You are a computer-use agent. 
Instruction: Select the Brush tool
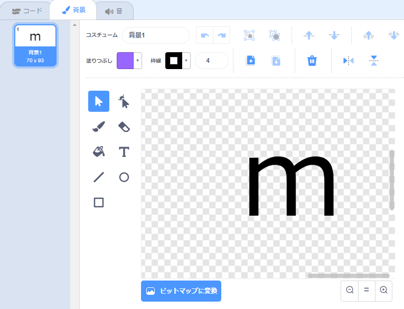pyautogui.click(x=99, y=127)
